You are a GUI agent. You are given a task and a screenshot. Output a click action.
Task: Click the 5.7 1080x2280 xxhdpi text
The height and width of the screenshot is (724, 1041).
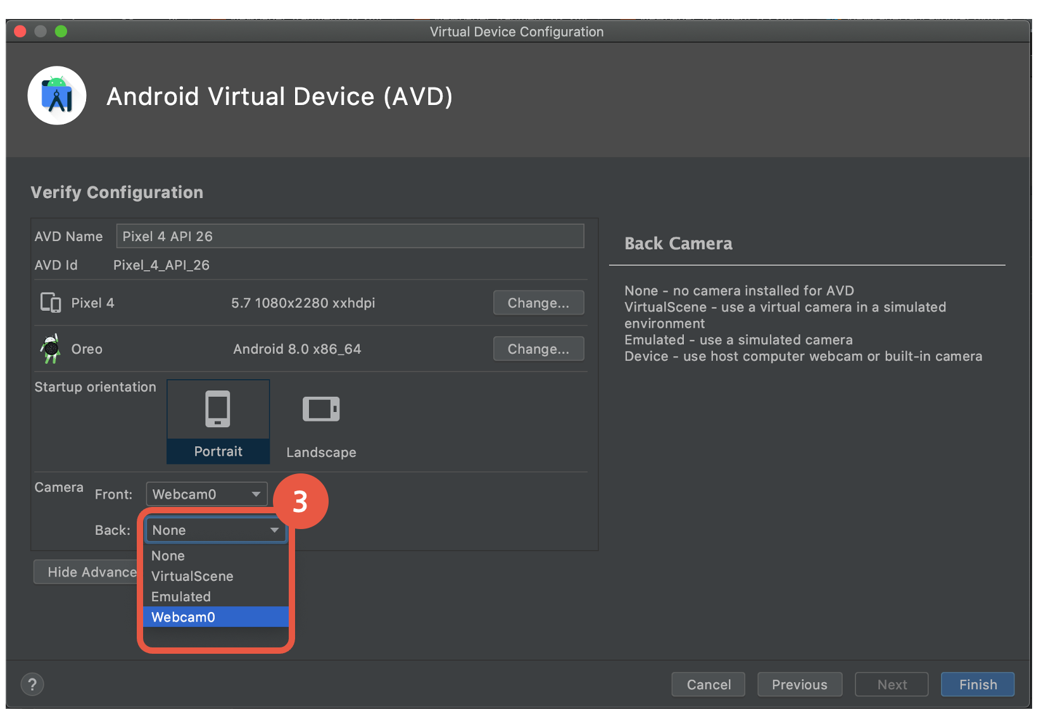tap(303, 303)
